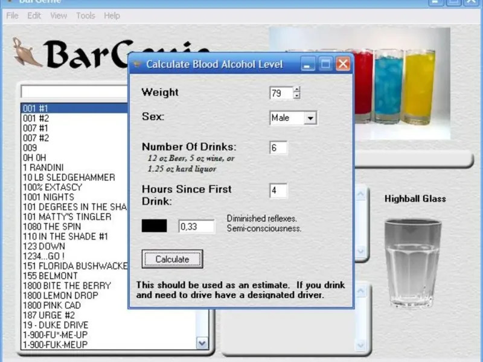
Task: Select 101 MATTY'S TINGLER in the list
Action: tap(74, 217)
